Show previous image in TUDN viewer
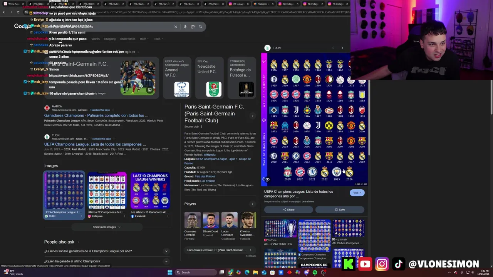The height and width of the screenshot is (277, 493). [333, 48]
